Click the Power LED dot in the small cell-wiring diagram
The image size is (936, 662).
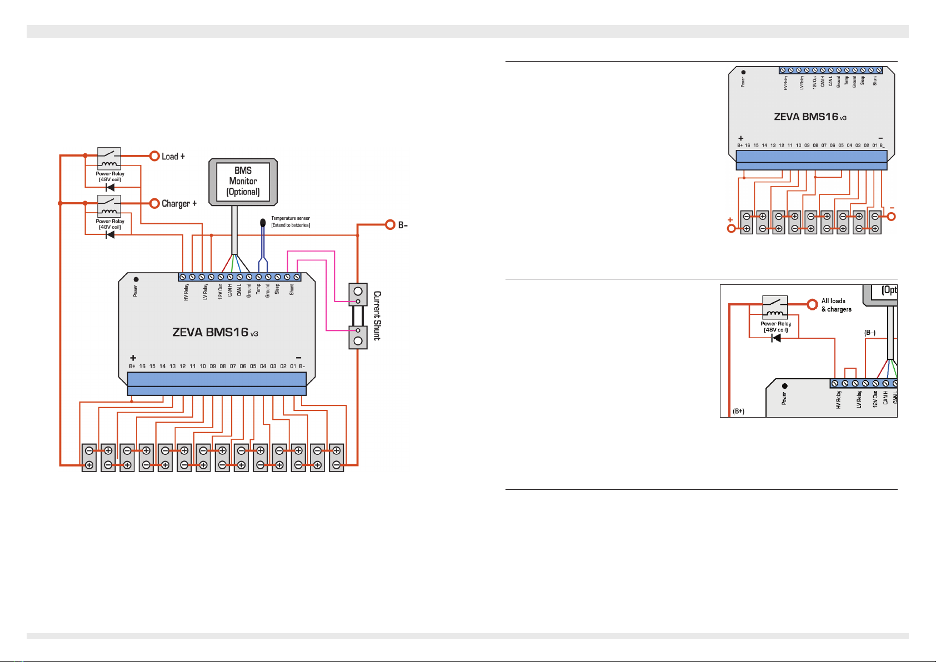[743, 72]
